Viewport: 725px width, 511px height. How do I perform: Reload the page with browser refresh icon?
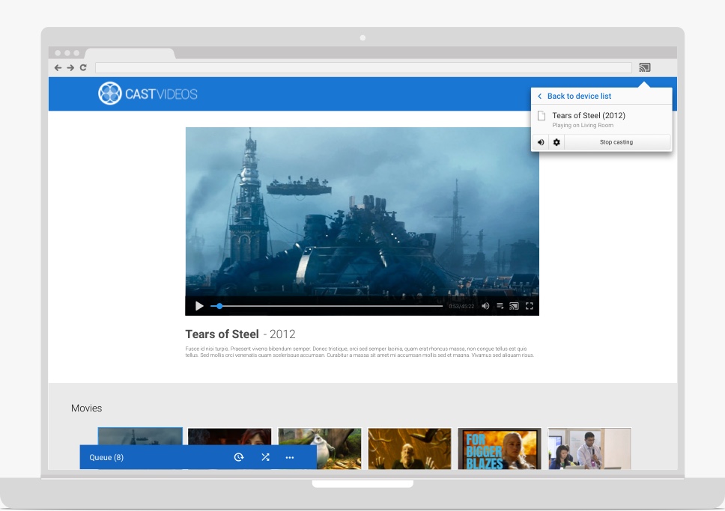point(83,67)
